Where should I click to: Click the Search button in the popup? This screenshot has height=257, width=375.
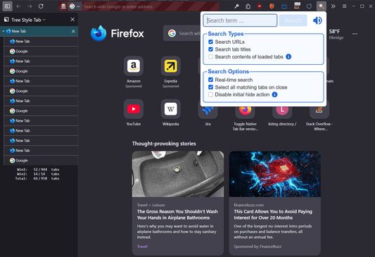293,20
